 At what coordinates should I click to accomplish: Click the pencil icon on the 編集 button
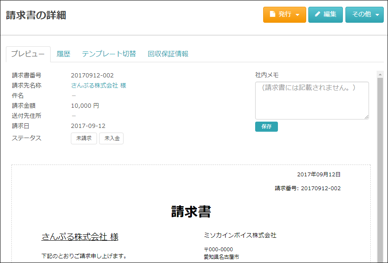(x=318, y=14)
